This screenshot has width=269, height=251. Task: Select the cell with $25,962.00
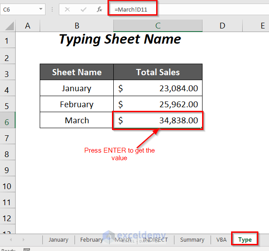pos(158,104)
